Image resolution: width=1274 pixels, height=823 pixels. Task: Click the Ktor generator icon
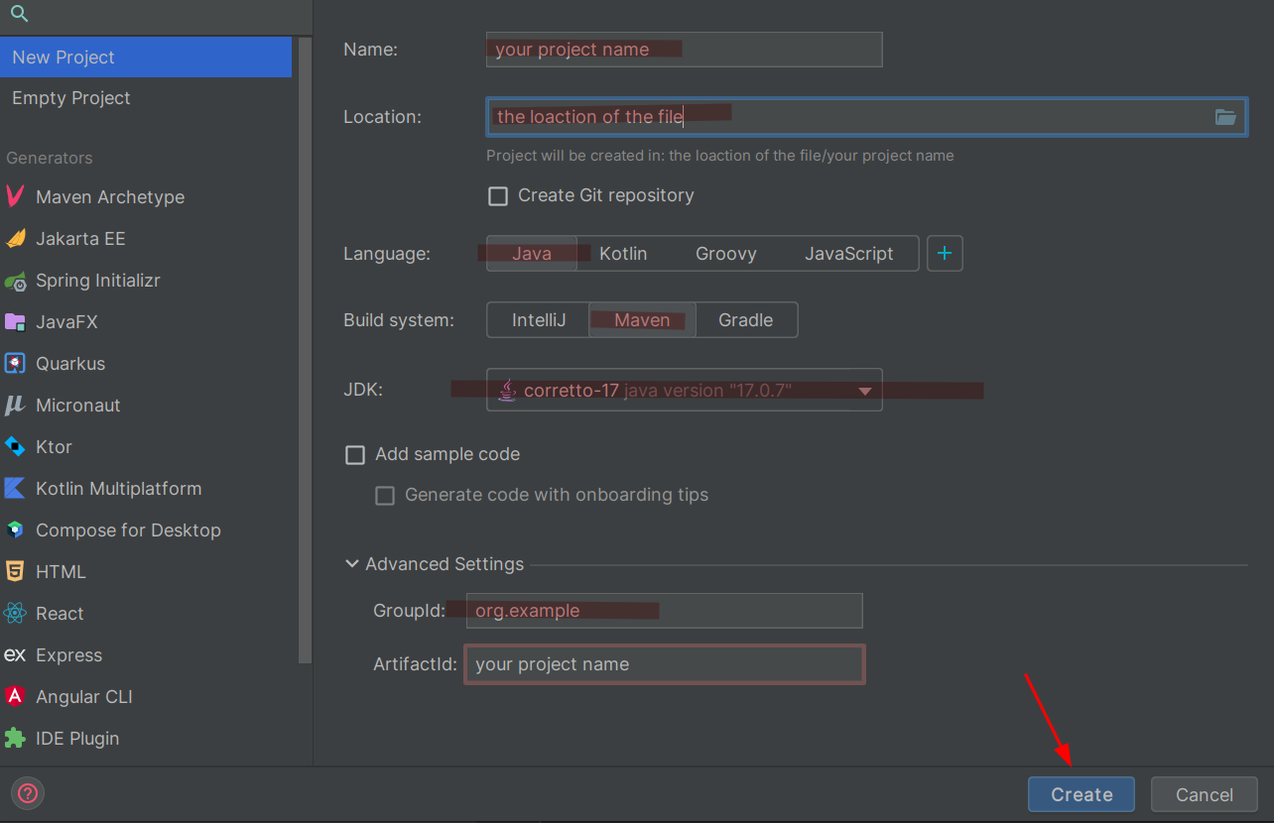click(15, 447)
